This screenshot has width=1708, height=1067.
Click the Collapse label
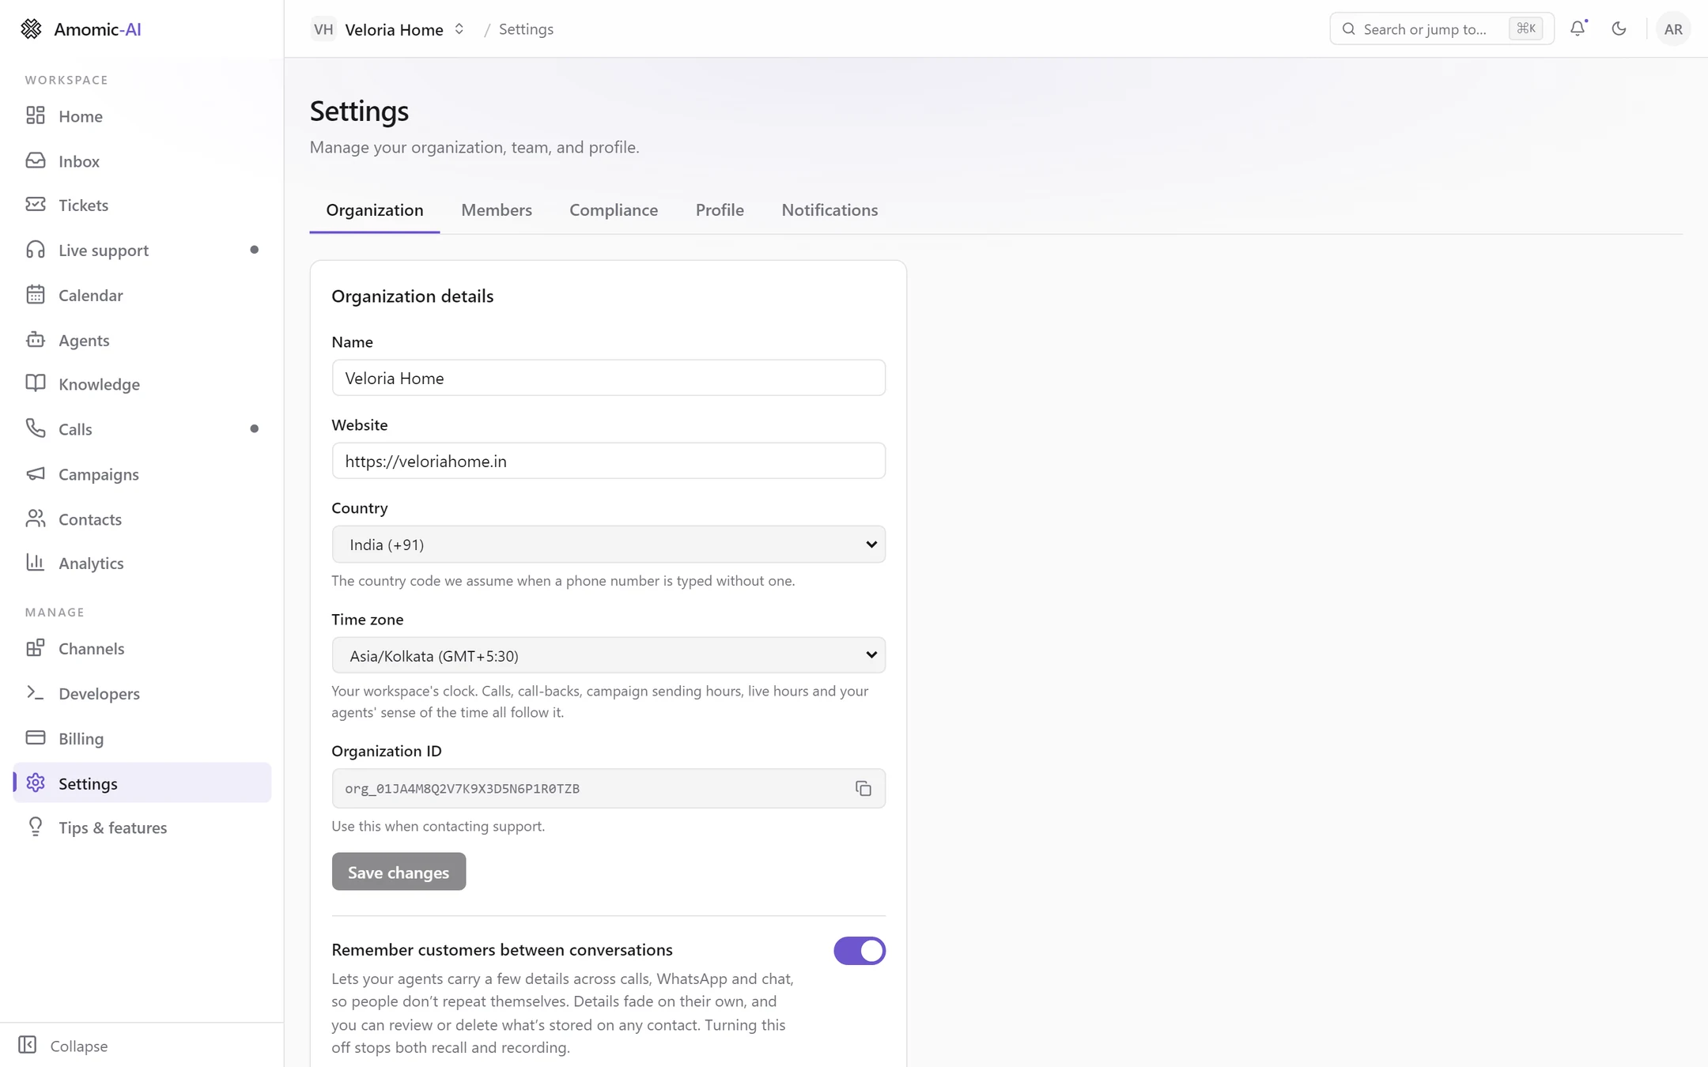79,1046
